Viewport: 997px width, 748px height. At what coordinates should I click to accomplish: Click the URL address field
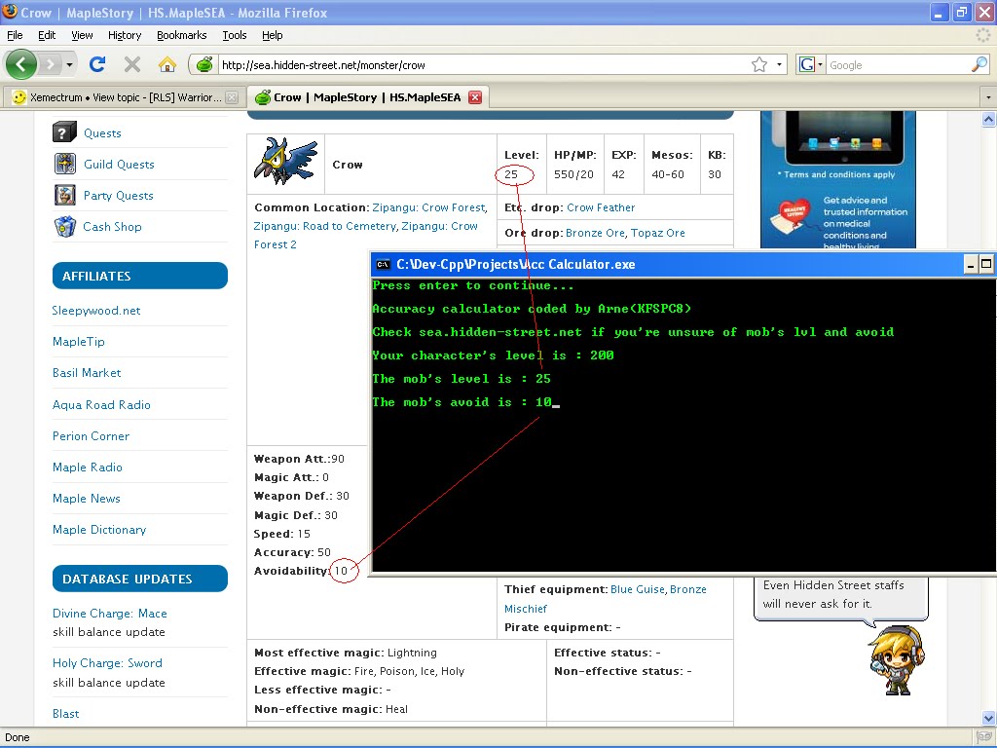483,65
